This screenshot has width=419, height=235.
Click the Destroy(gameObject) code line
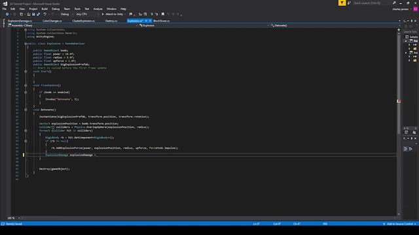[54, 168]
